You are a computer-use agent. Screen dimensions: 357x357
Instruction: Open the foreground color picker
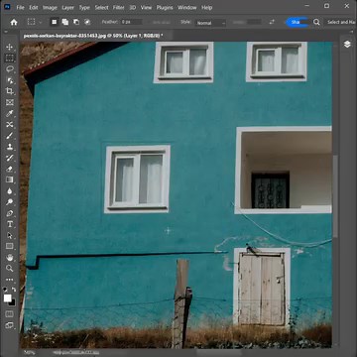pos(7,298)
